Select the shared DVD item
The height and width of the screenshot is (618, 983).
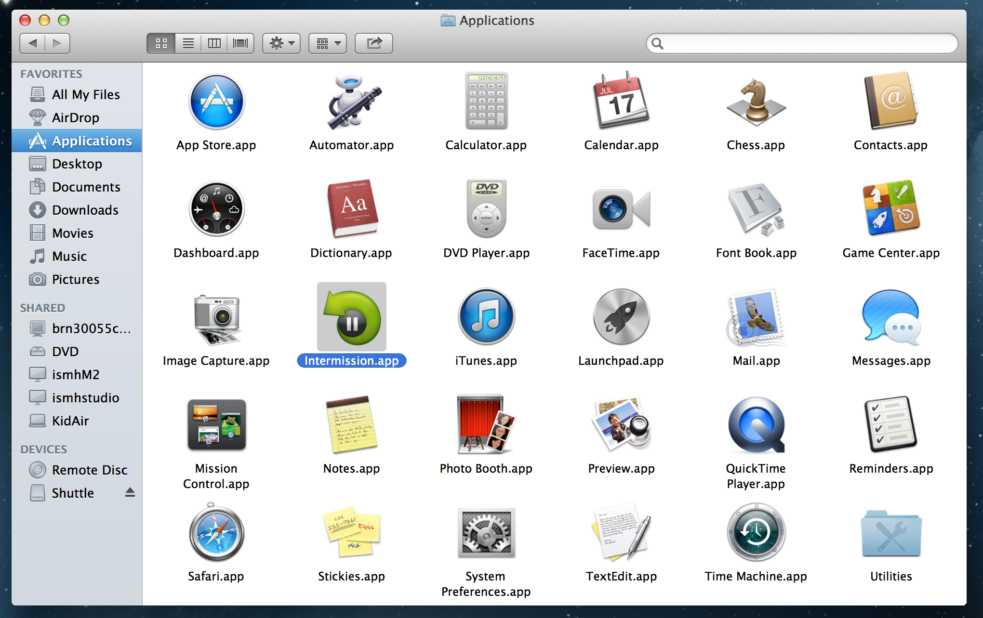coord(77,351)
